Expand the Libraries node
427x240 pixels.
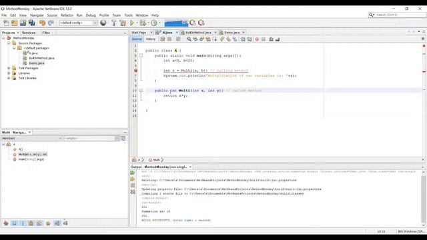click(9, 73)
